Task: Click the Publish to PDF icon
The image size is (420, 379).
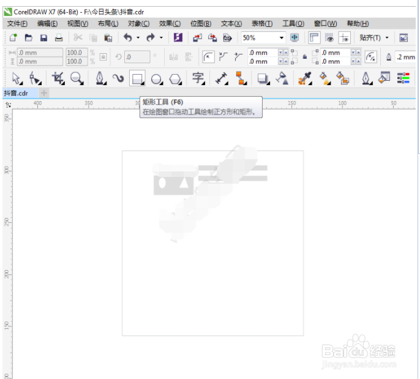Action: (227, 38)
